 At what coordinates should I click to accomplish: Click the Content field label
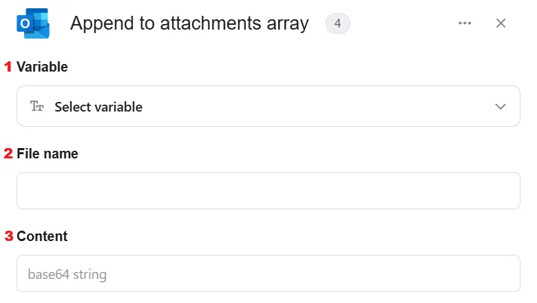[42, 236]
